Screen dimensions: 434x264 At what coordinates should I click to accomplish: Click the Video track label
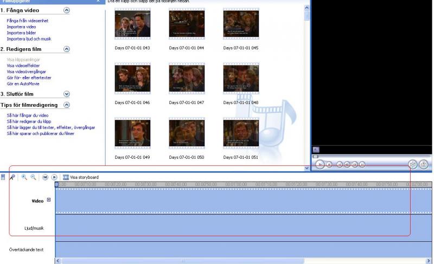click(x=37, y=201)
